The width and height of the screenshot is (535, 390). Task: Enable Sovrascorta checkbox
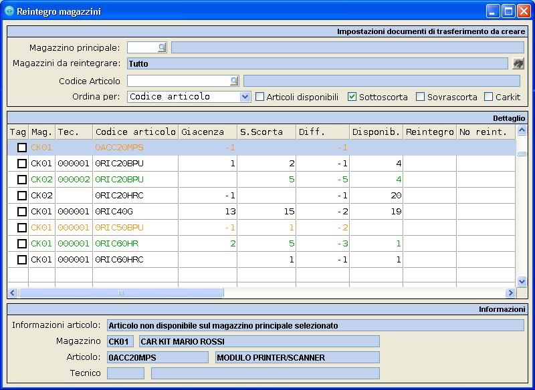click(420, 97)
